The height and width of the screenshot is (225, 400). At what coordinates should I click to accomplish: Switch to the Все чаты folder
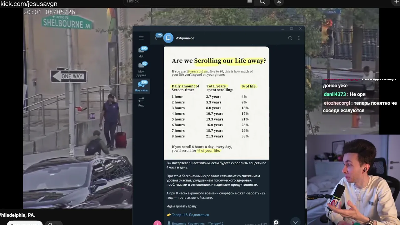pyautogui.click(x=141, y=86)
